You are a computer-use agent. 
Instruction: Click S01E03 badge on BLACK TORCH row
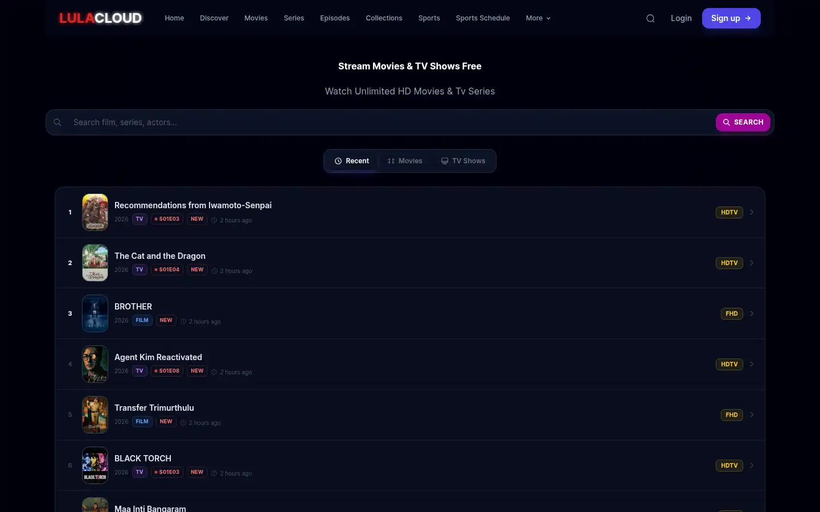(167, 472)
